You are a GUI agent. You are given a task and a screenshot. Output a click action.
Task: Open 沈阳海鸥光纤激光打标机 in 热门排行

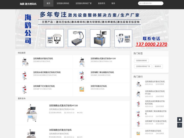click(x=155, y=82)
